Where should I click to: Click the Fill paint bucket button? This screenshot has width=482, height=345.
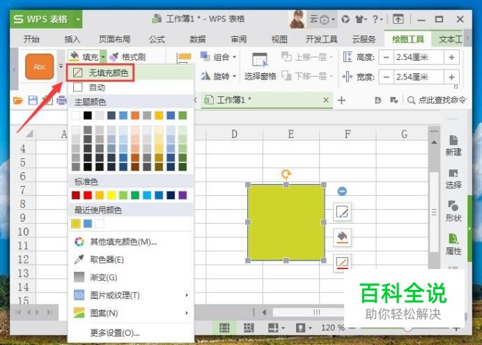point(84,56)
